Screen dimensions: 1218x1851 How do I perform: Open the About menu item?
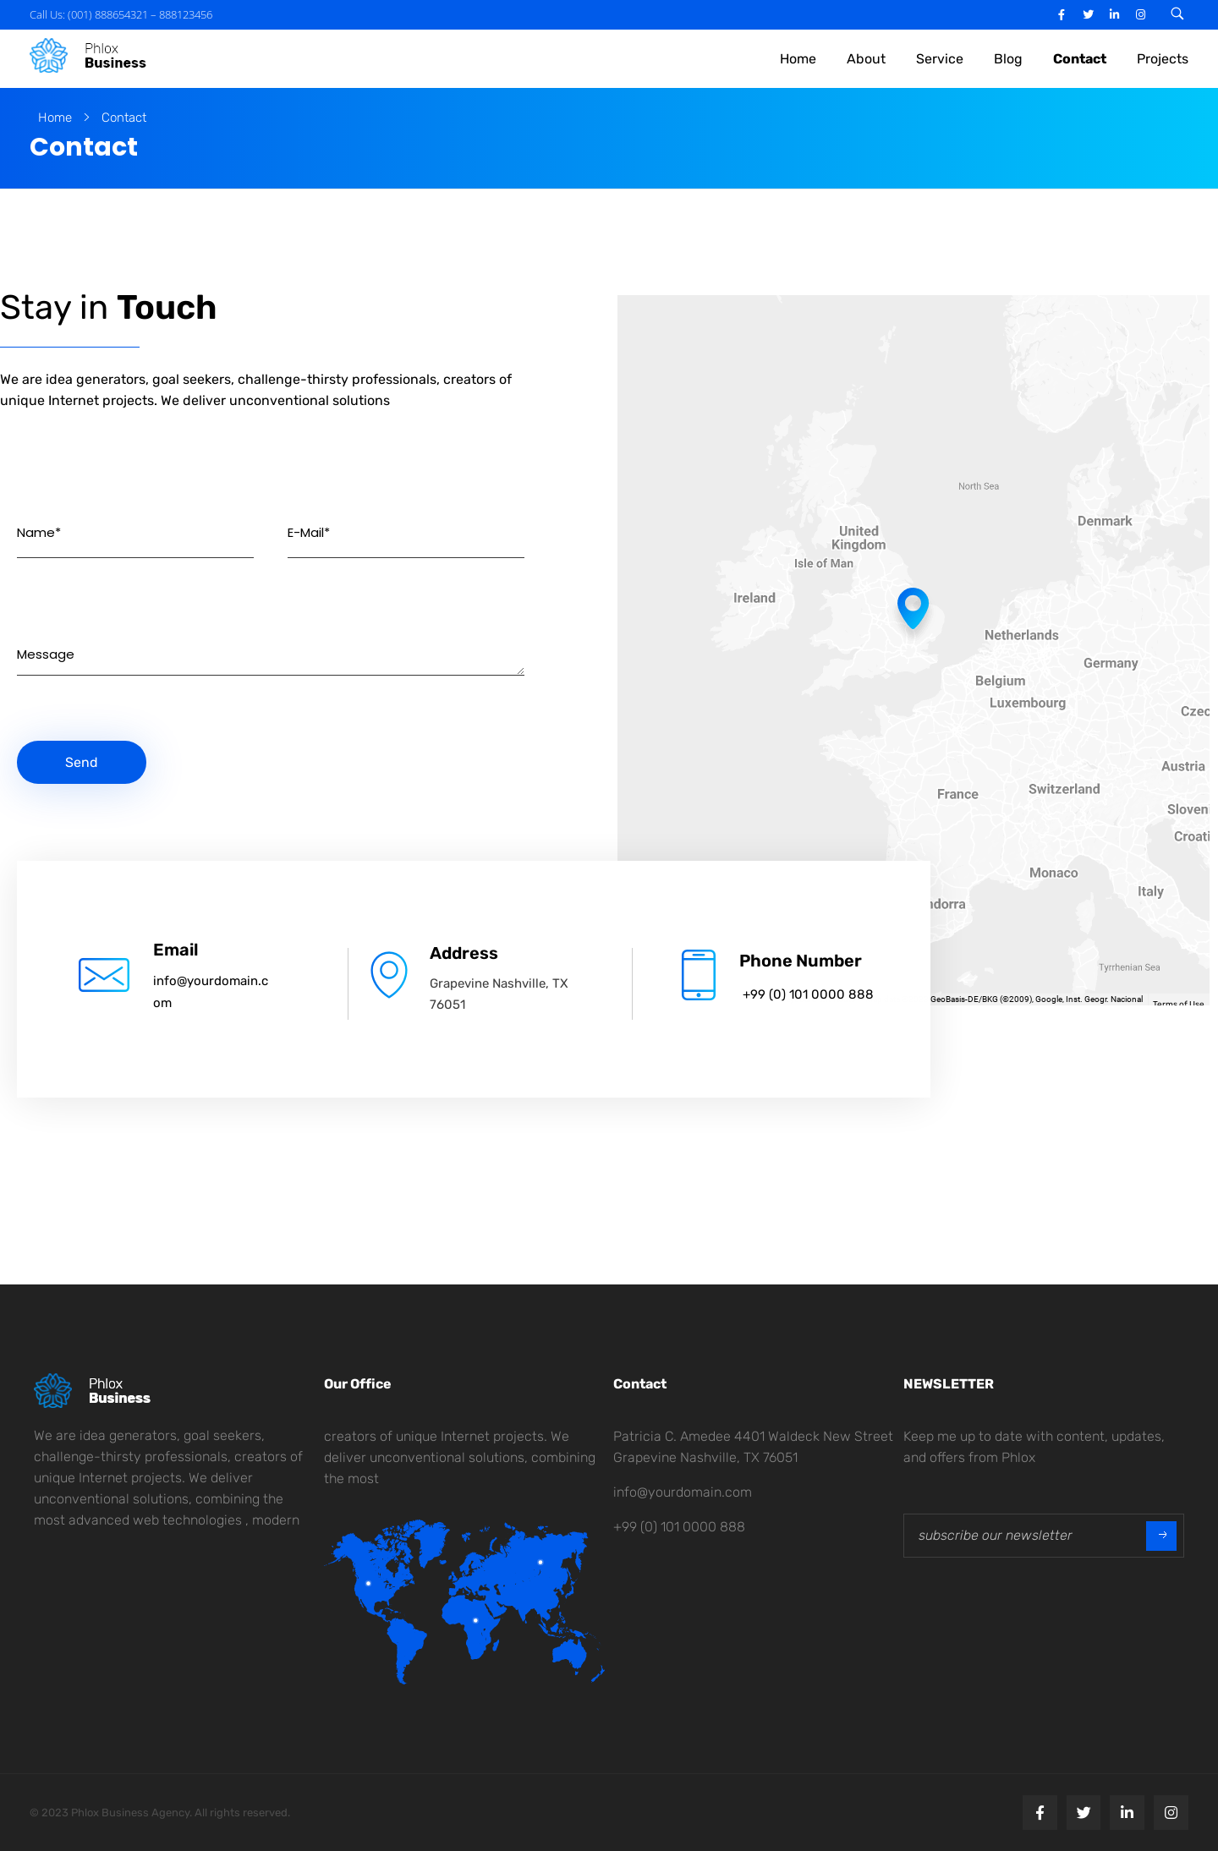(865, 58)
